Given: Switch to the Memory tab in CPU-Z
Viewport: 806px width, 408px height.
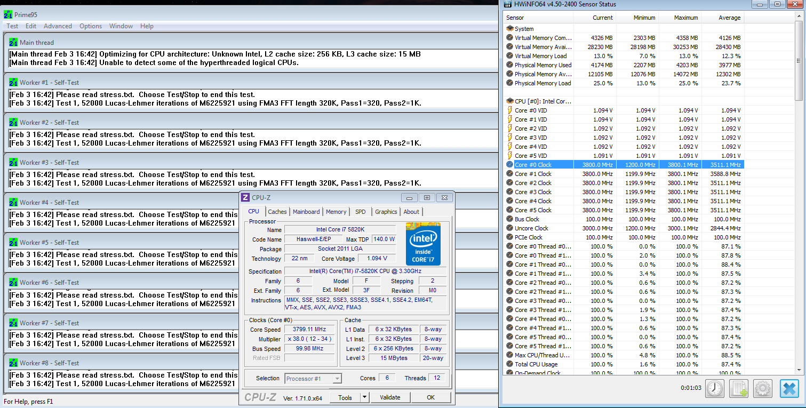Looking at the screenshot, I should (336, 212).
